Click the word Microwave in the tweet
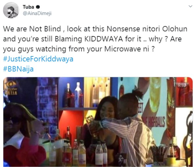The height and width of the screenshot is (167, 194). pos(123,49)
